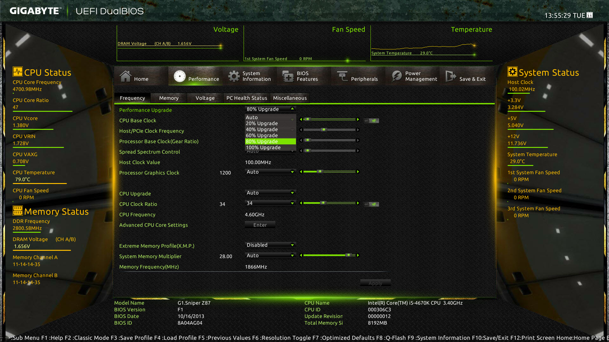This screenshot has height=342, width=609.
Task: Choose 60% Upgrade option
Action: pos(270,136)
